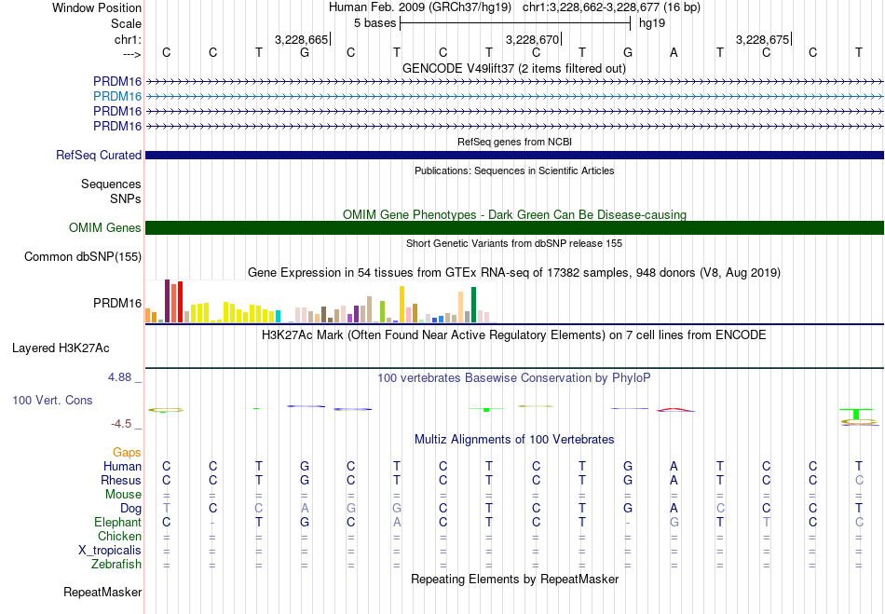Click the OMIM Gene Phenotypes green title
This screenshot has height=614, width=885.
click(514, 215)
